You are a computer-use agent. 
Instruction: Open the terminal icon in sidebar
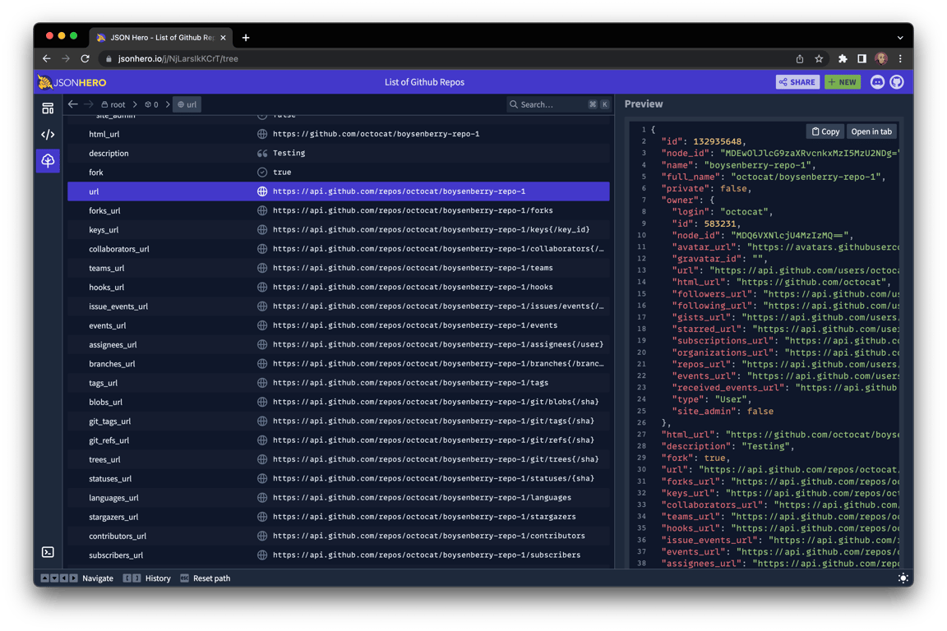(x=48, y=552)
